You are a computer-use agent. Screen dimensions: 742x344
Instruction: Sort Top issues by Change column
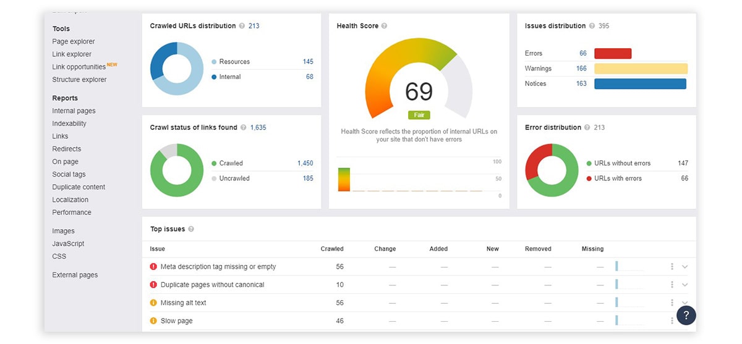click(385, 249)
